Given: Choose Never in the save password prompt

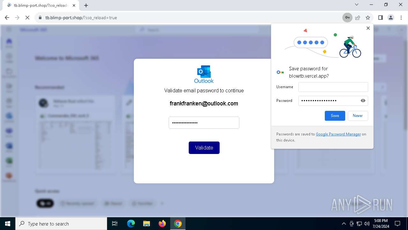Looking at the screenshot, I should (x=358, y=116).
